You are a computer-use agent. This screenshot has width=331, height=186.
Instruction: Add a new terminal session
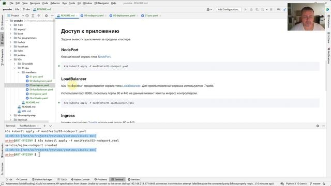[44, 126]
